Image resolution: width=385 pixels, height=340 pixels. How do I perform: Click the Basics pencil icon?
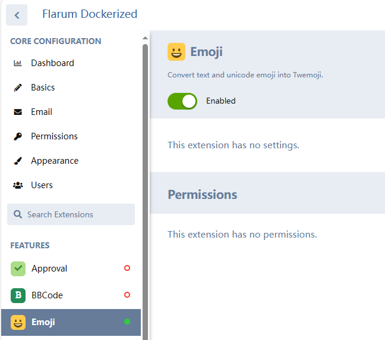tap(18, 88)
